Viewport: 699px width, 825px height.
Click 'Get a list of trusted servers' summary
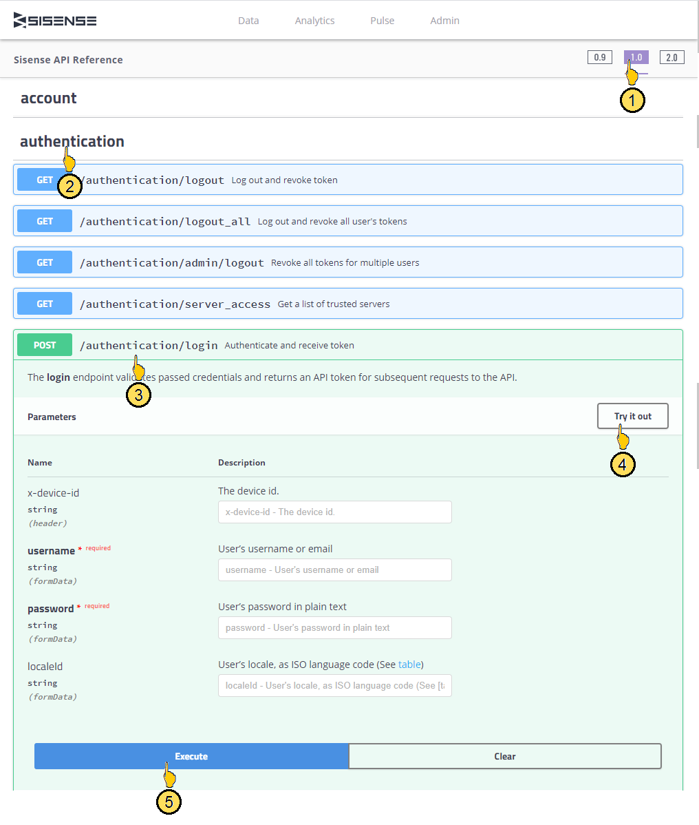click(334, 304)
